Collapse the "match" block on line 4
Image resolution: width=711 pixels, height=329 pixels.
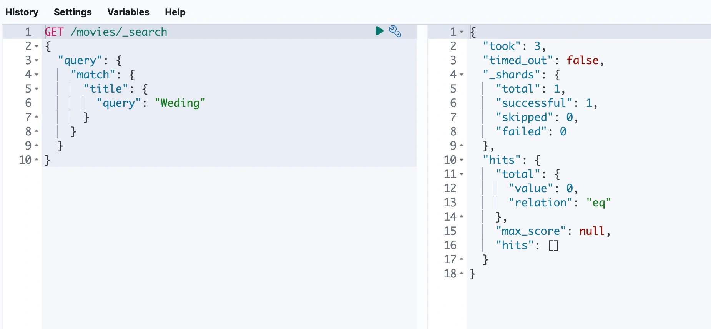37,75
